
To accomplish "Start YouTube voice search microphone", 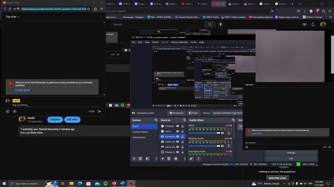I will pyautogui.click(x=220, y=24).
